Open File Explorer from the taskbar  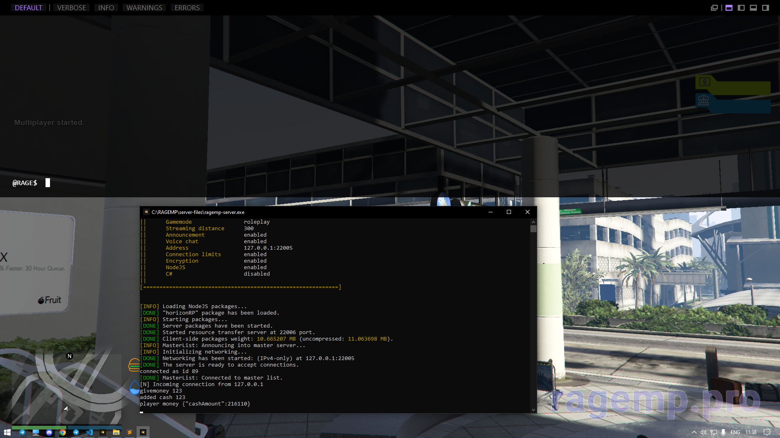tap(116, 432)
